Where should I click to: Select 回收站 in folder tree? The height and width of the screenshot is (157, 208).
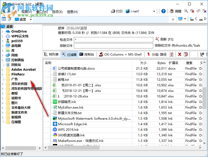[x=16, y=65]
